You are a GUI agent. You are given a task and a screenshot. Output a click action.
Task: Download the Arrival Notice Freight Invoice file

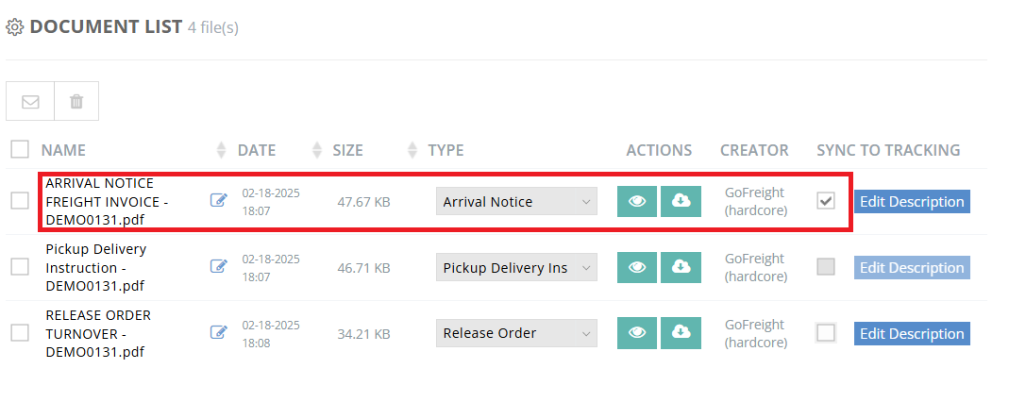(681, 201)
